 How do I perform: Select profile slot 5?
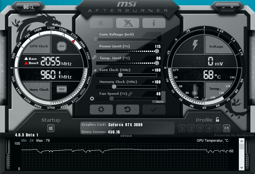click(x=217, y=129)
